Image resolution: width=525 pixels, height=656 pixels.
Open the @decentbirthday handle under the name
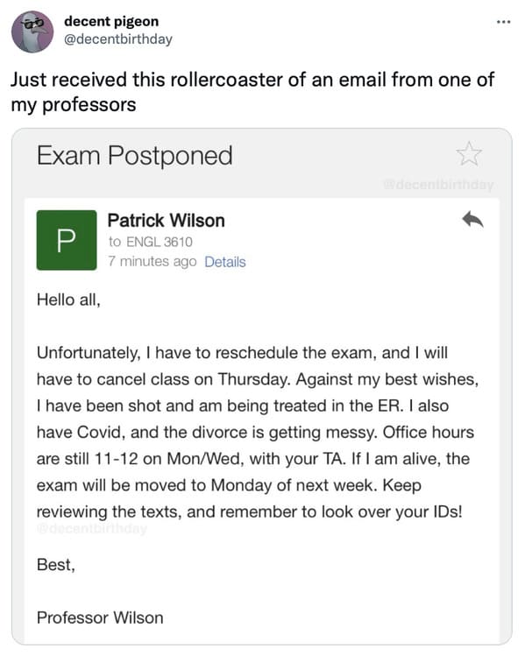pyautogui.click(x=118, y=39)
